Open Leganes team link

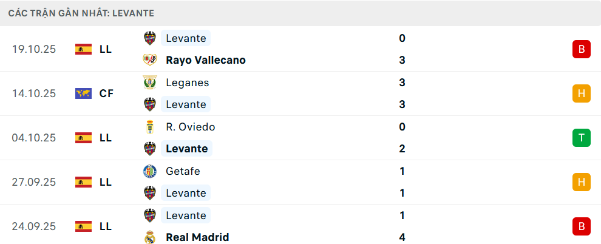(x=187, y=83)
